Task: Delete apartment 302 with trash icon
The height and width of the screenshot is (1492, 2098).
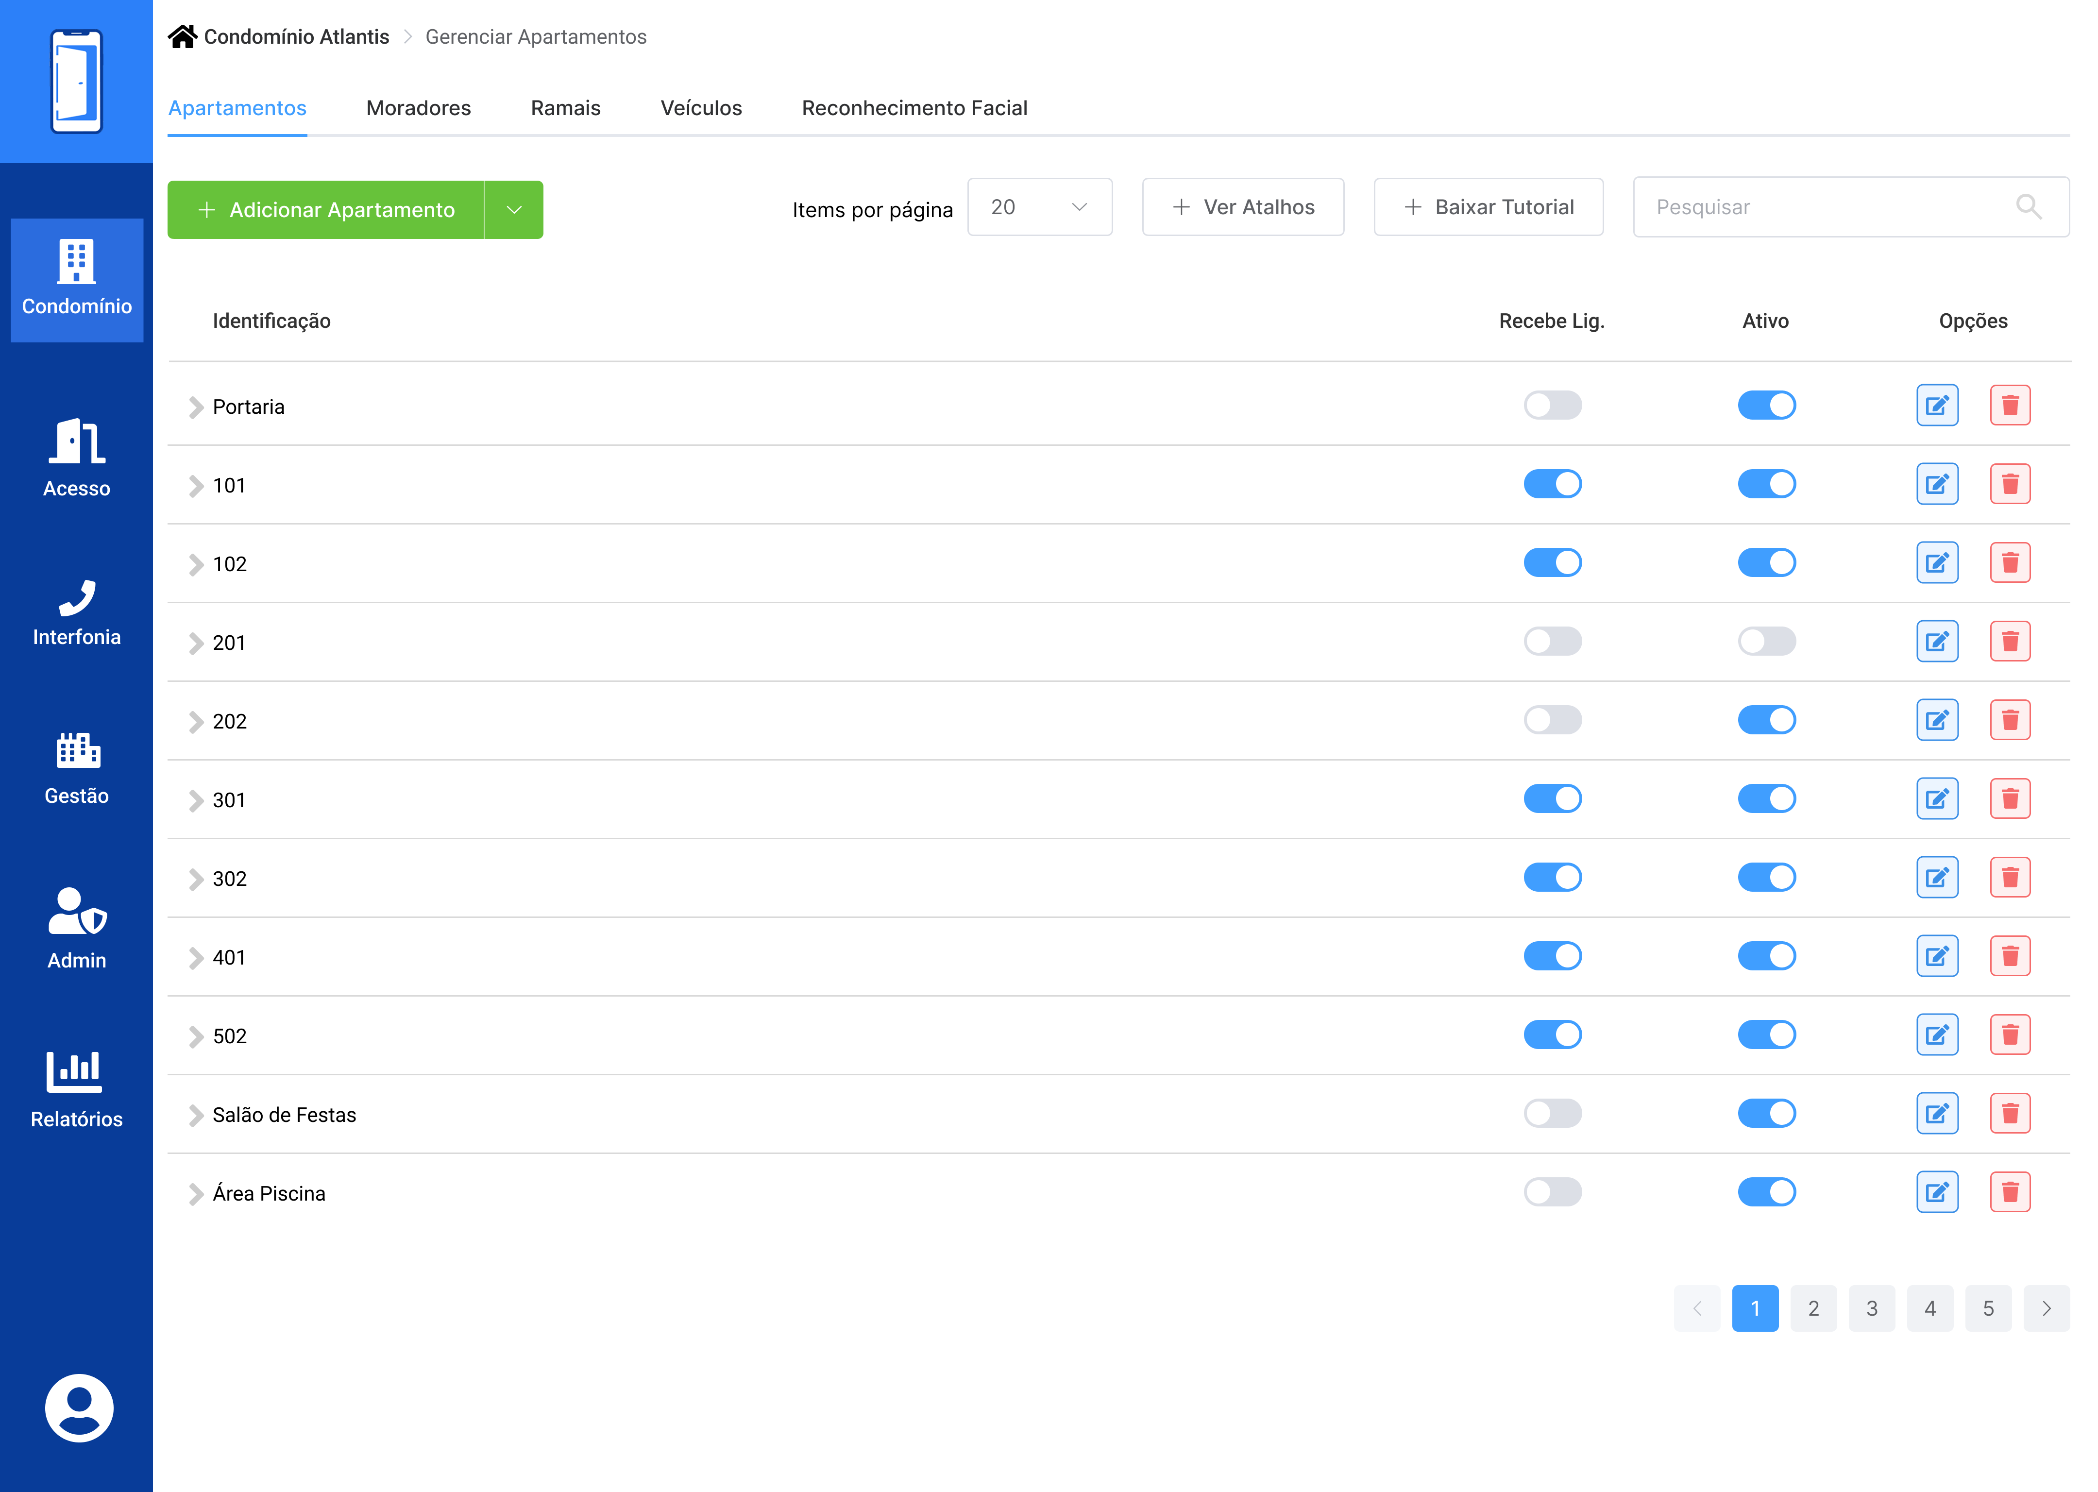Action: (x=2009, y=878)
